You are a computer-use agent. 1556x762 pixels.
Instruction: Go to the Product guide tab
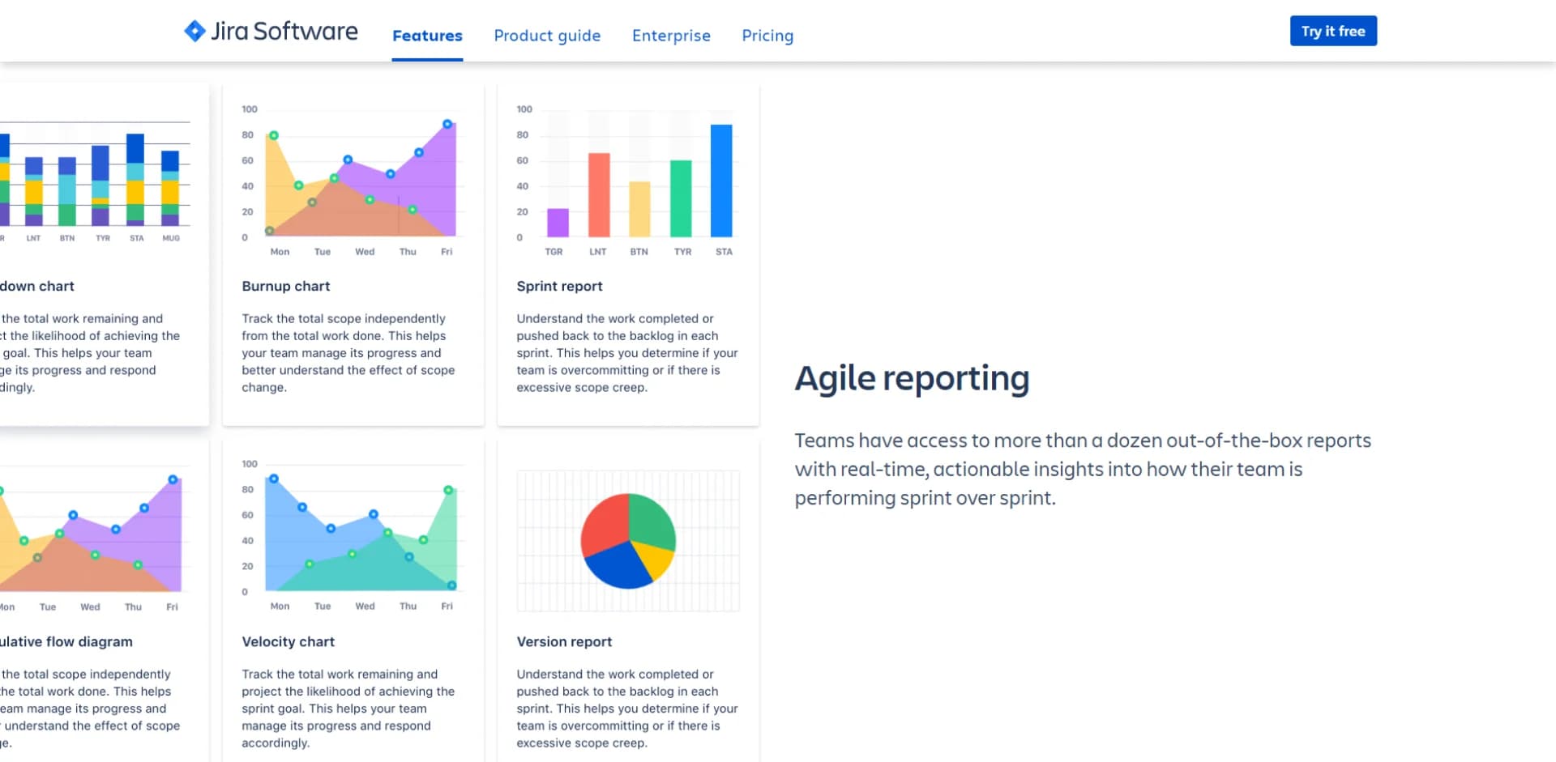coord(547,36)
